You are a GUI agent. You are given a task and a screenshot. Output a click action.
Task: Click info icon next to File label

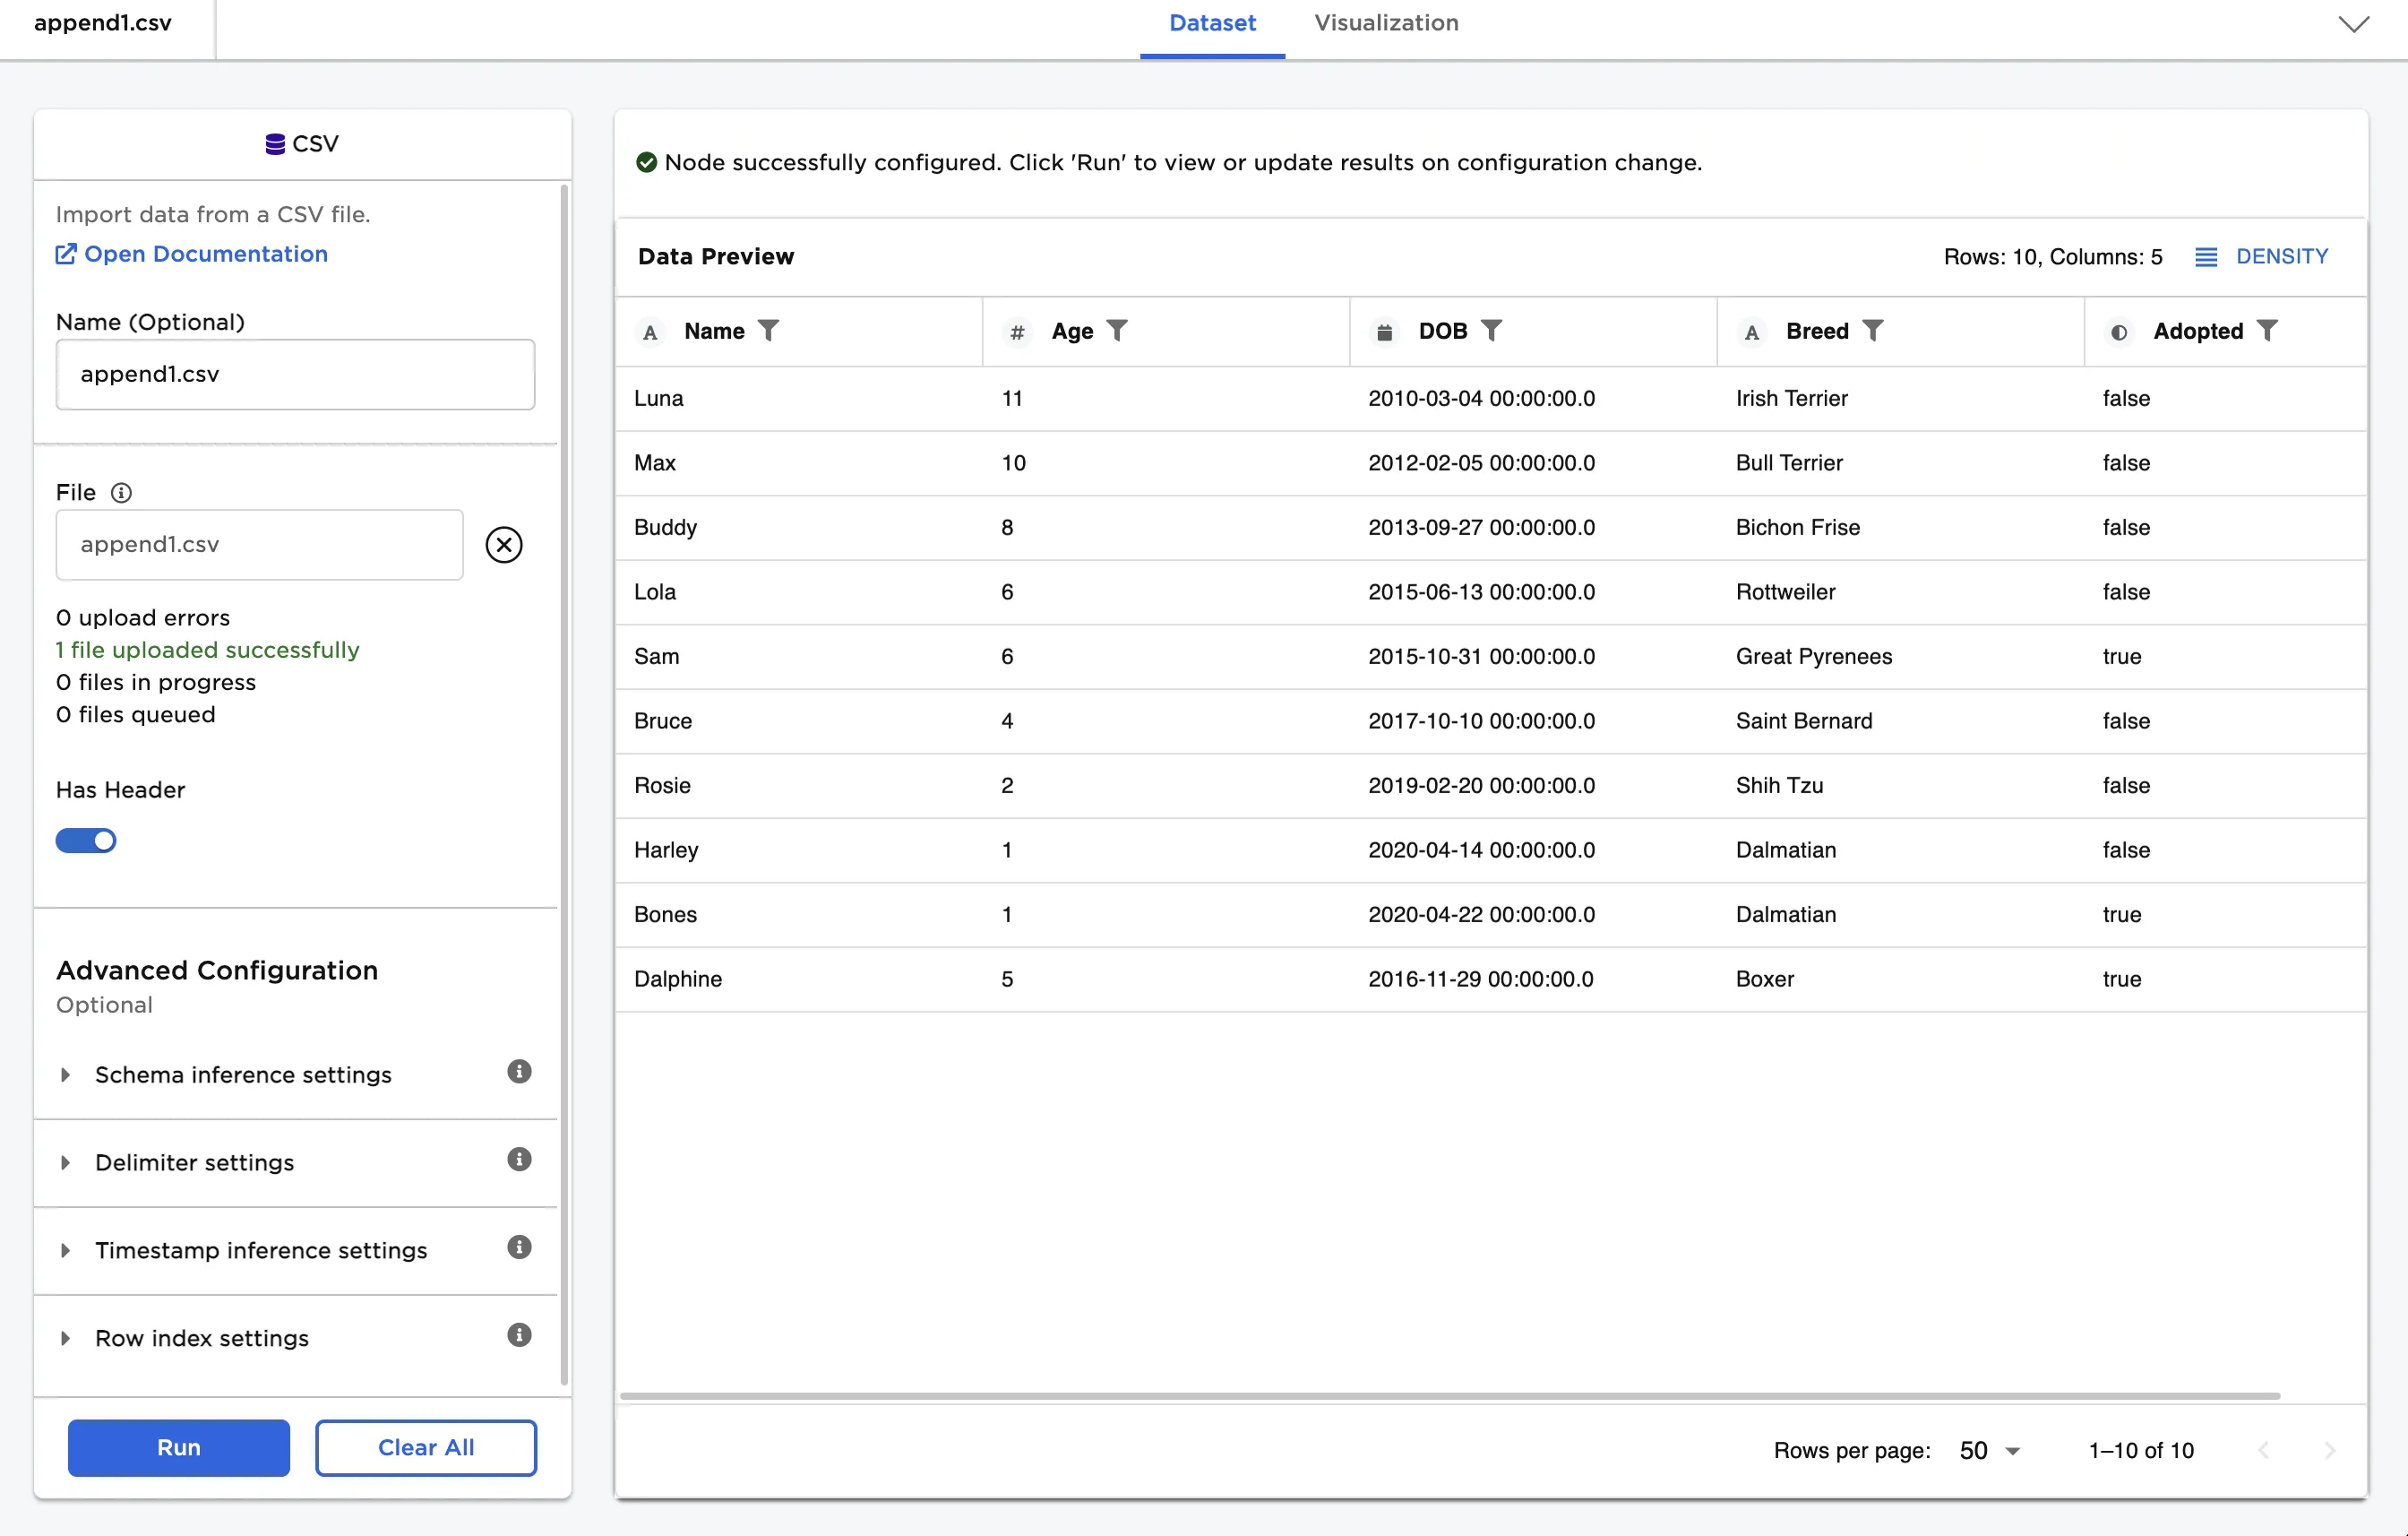click(x=121, y=492)
